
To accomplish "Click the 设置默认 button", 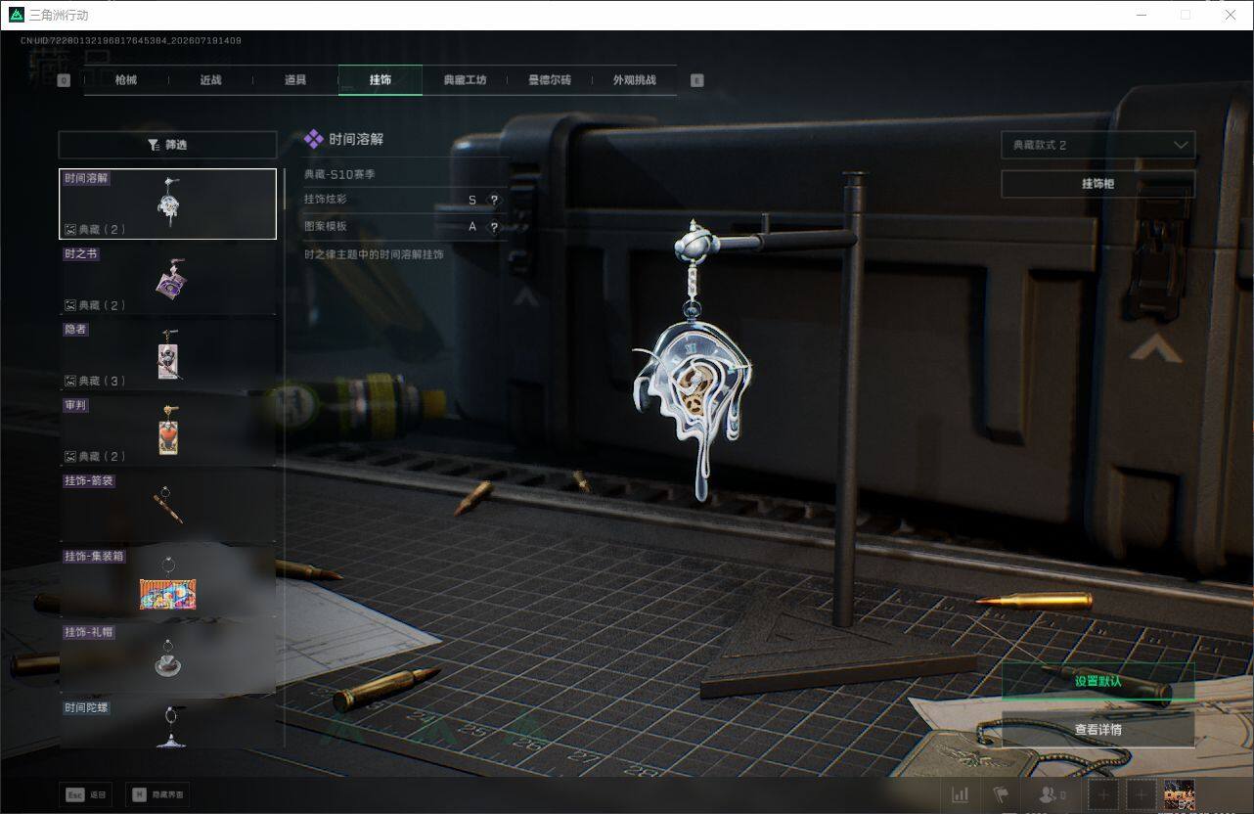I will point(1097,681).
